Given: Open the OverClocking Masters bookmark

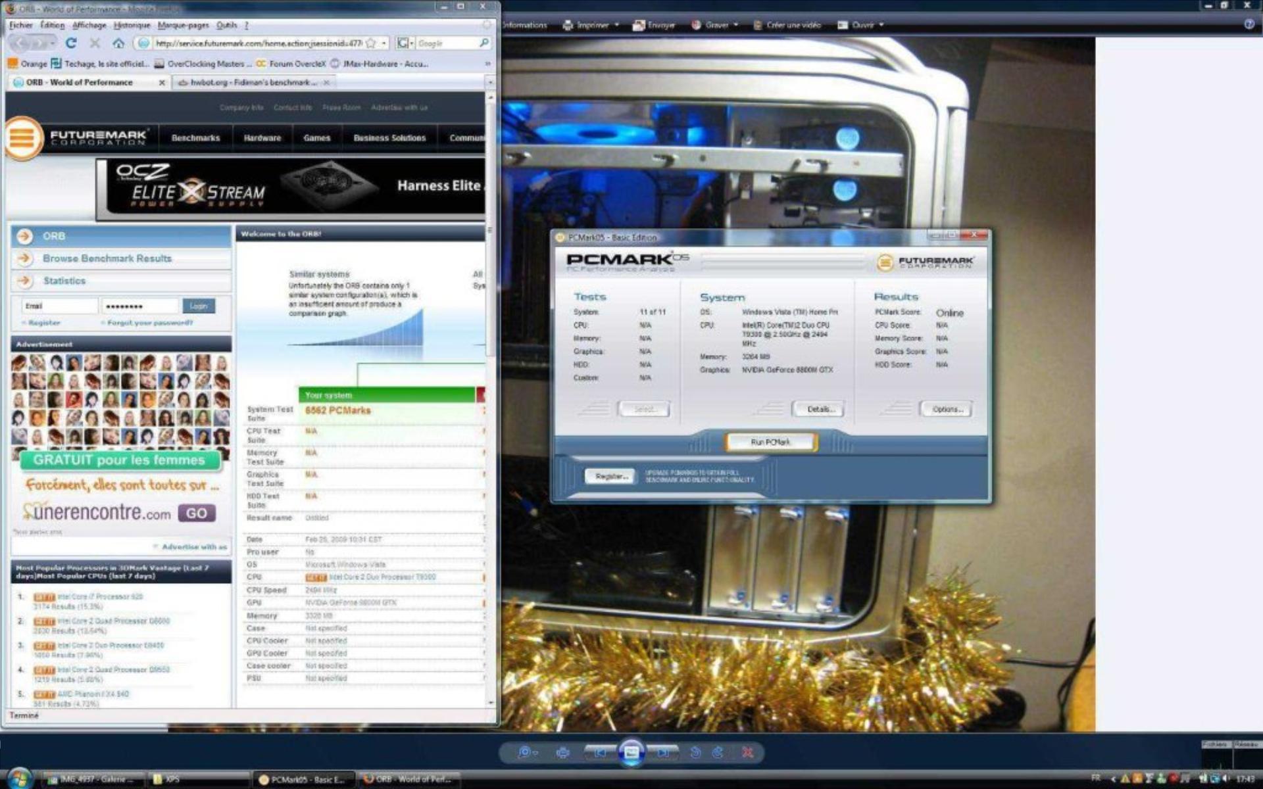Looking at the screenshot, I should tap(203, 64).
